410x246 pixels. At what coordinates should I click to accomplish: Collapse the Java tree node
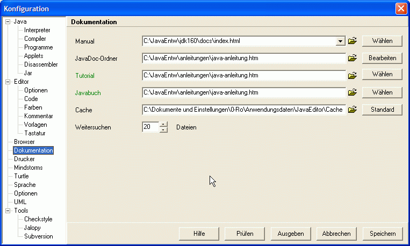point(8,21)
